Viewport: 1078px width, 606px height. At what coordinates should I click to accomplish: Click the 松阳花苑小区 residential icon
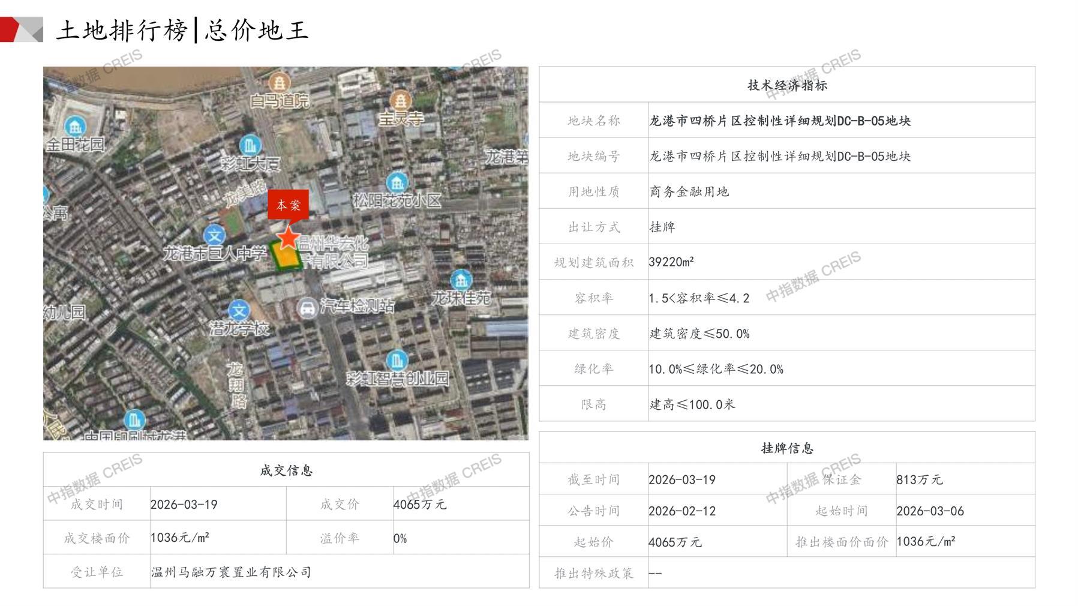click(397, 182)
